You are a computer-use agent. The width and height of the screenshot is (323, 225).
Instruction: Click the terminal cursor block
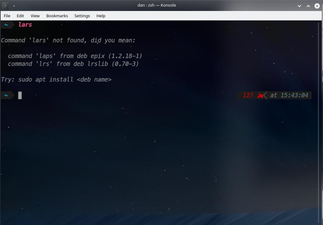coord(19,95)
